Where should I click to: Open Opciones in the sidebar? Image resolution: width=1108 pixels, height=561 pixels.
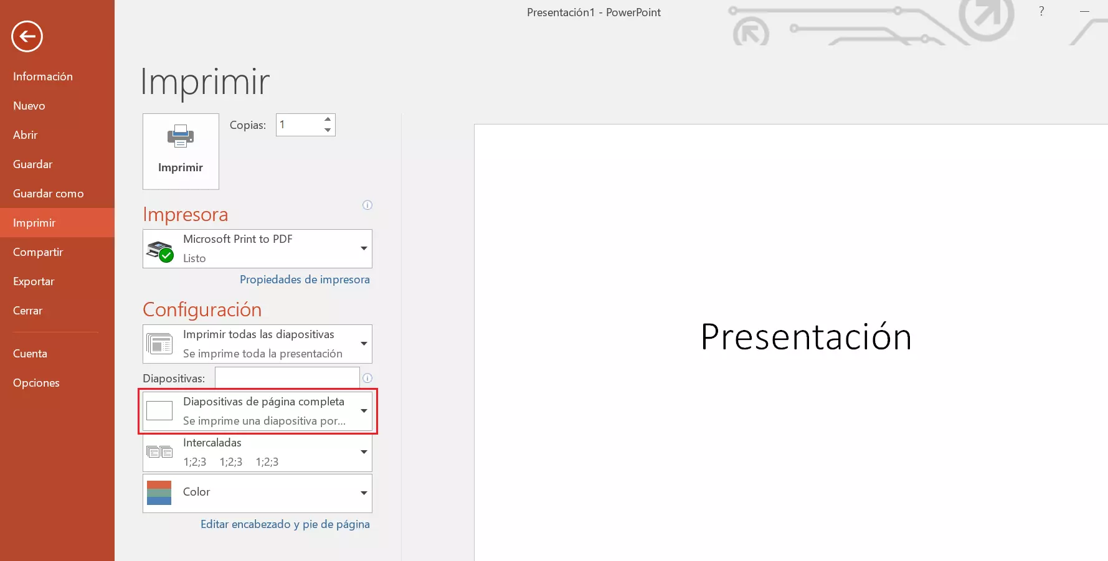[x=57, y=383]
